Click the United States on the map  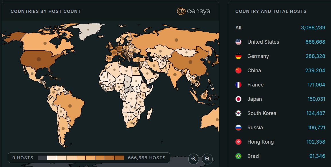pyautogui.click(x=38, y=59)
